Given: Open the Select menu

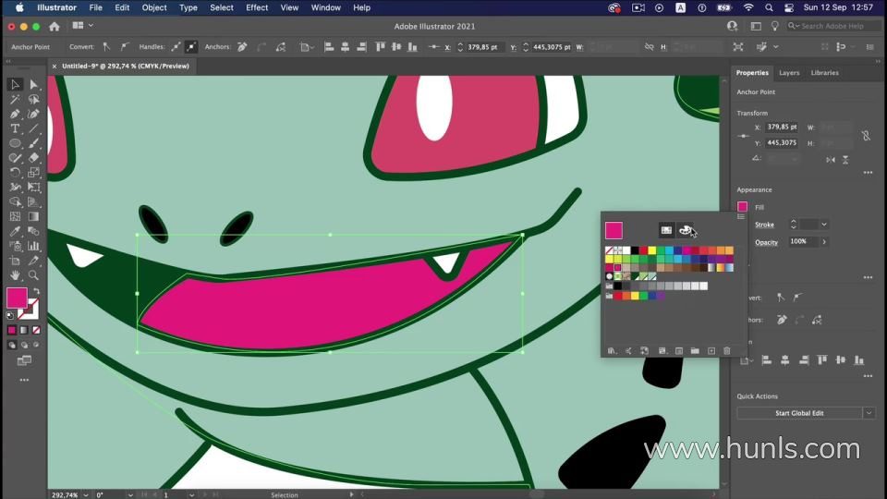Looking at the screenshot, I should [x=221, y=8].
